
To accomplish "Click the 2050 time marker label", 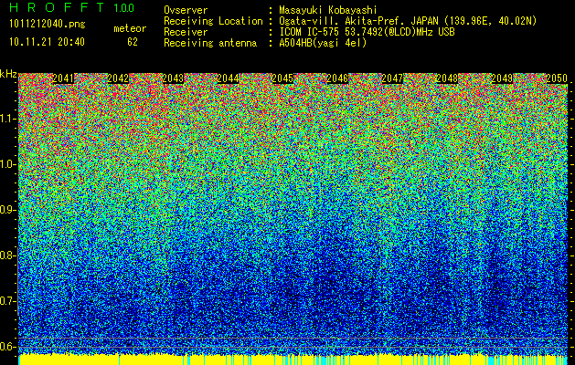I will point(557,78).
